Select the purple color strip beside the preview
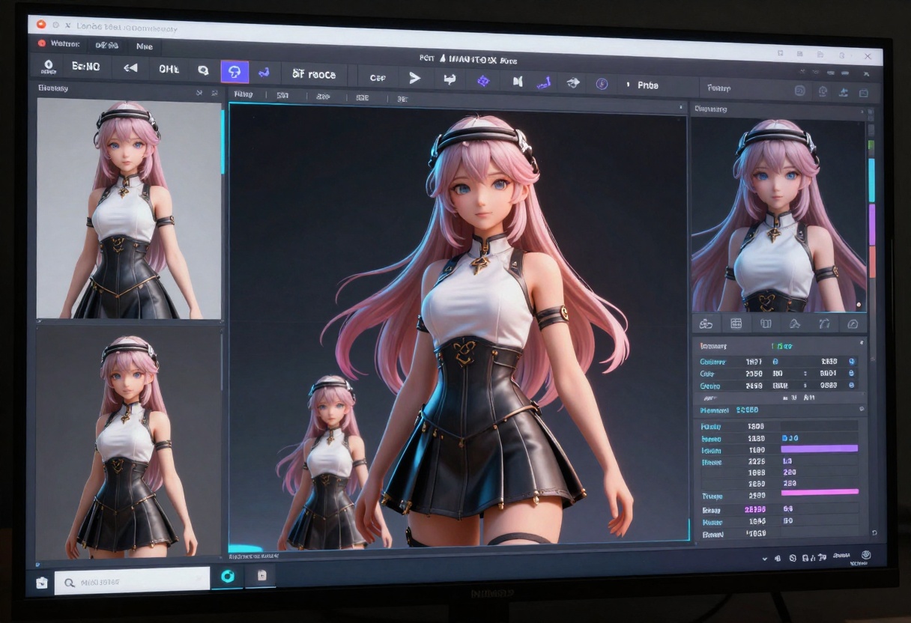This screenshot has width=911, height=623. click(x=871, y=225)
